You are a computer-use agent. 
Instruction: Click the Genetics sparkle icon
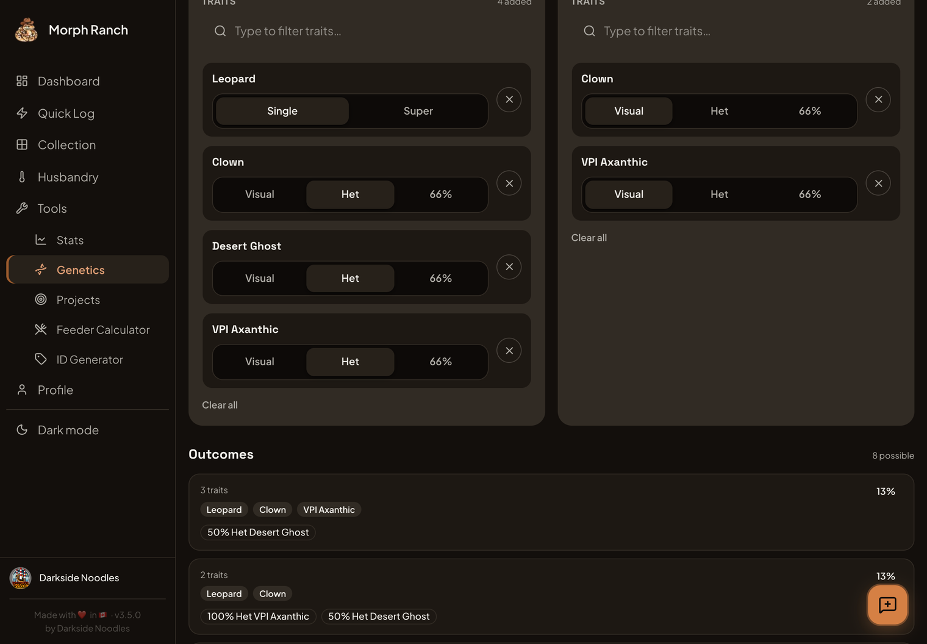pyautogui.click(x=41, y=270)
